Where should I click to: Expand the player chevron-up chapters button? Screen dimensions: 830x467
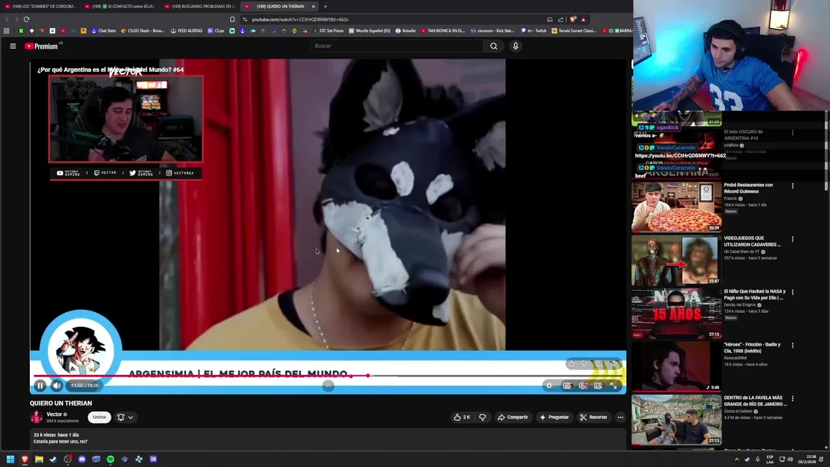tap(328, 385)
